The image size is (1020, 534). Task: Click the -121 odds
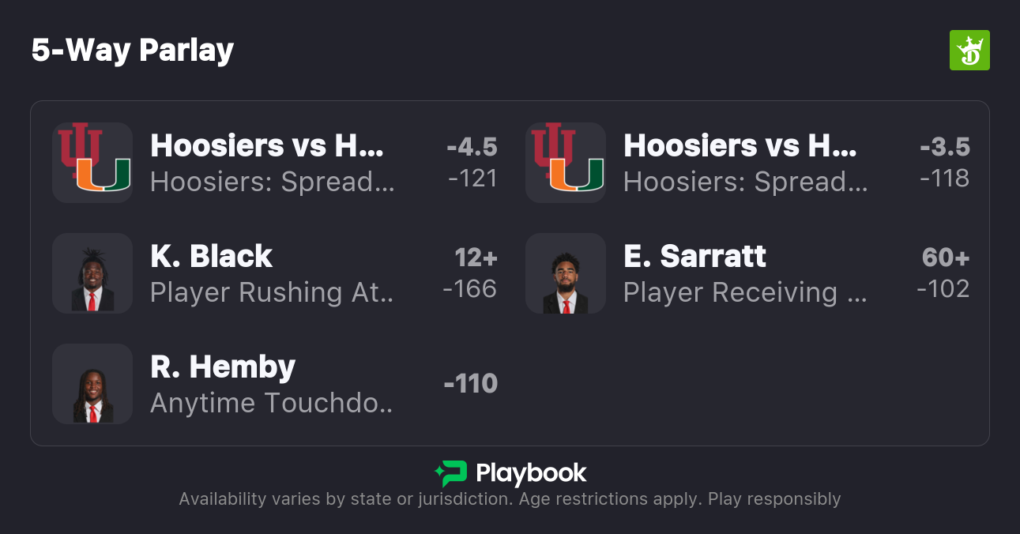coord(472,179)
